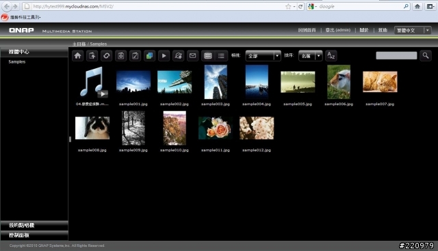Open sample001.jpg thumbnail

pyautogui.click(x=133, y=82)
